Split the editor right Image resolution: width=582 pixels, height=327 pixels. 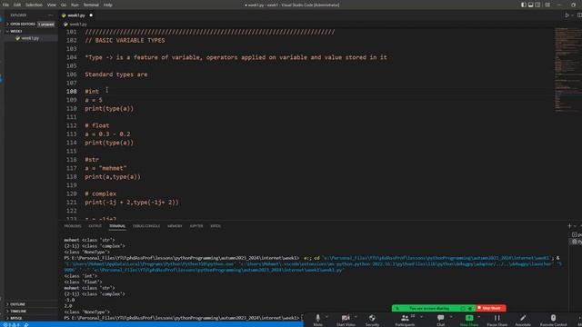coord(579,15)
